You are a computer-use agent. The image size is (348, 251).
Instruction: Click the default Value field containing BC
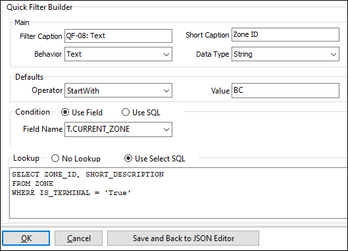pyautogui.click(x=286, y=90)
